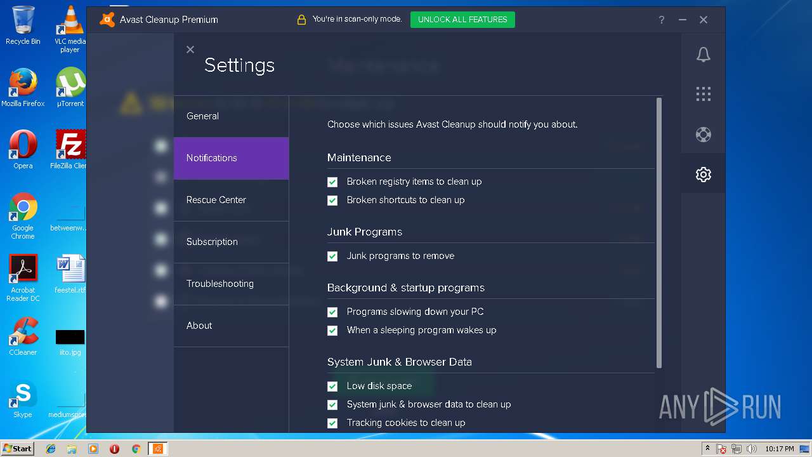This screenshot has width=812, height=457.
Task: Click Opera icon in taskbar
Action: [114, 449]
